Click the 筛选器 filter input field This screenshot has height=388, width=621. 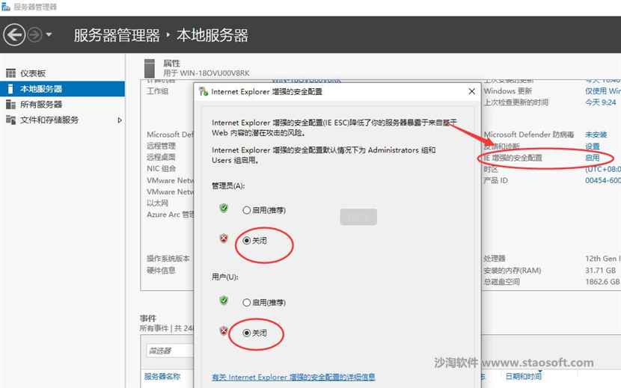(x=170, y=351)
